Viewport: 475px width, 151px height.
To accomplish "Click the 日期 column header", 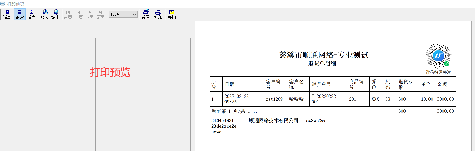I will click(x=229, y=84).
